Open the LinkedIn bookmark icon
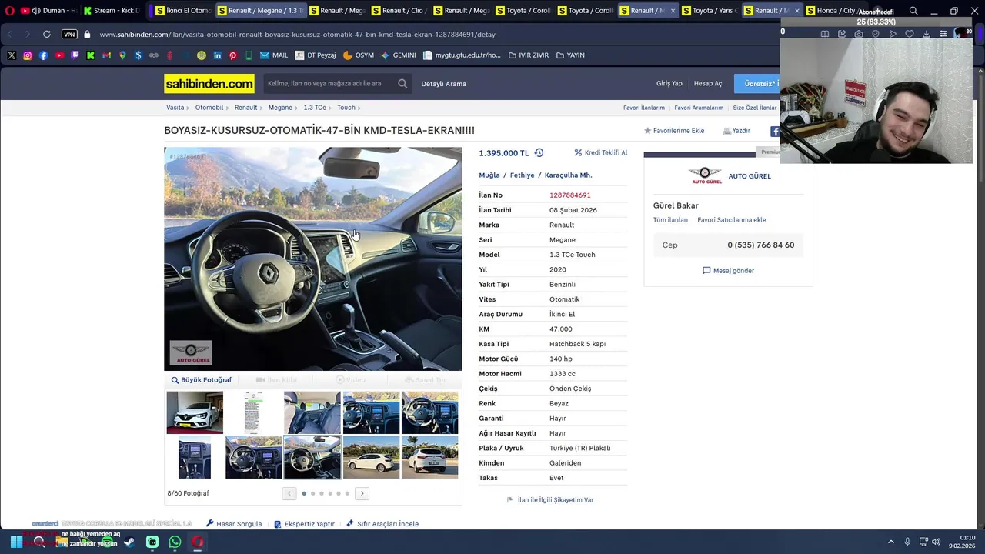985x554 pixels. click(217, 55)
